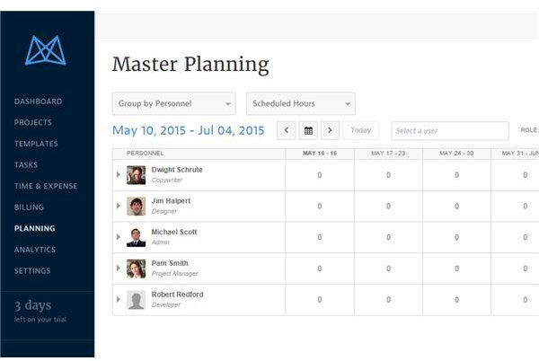The width and height of the screenshot is (539, 361).
Task: Open the calendar date picker icon
Action: tap(308, 130)
